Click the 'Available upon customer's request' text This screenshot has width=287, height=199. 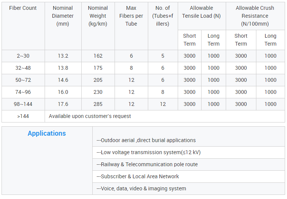[x=90, y=116]
